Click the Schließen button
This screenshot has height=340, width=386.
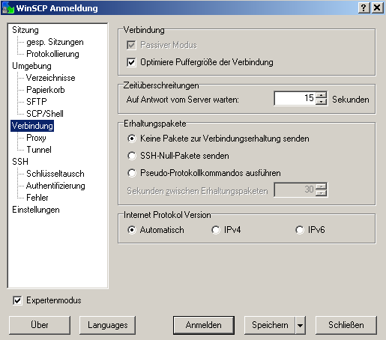(x=346, y=325)
